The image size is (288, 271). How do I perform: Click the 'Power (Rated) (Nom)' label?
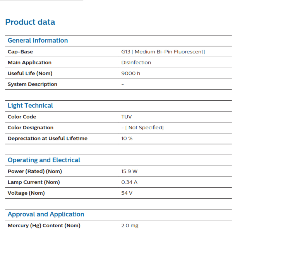[35, 172]
